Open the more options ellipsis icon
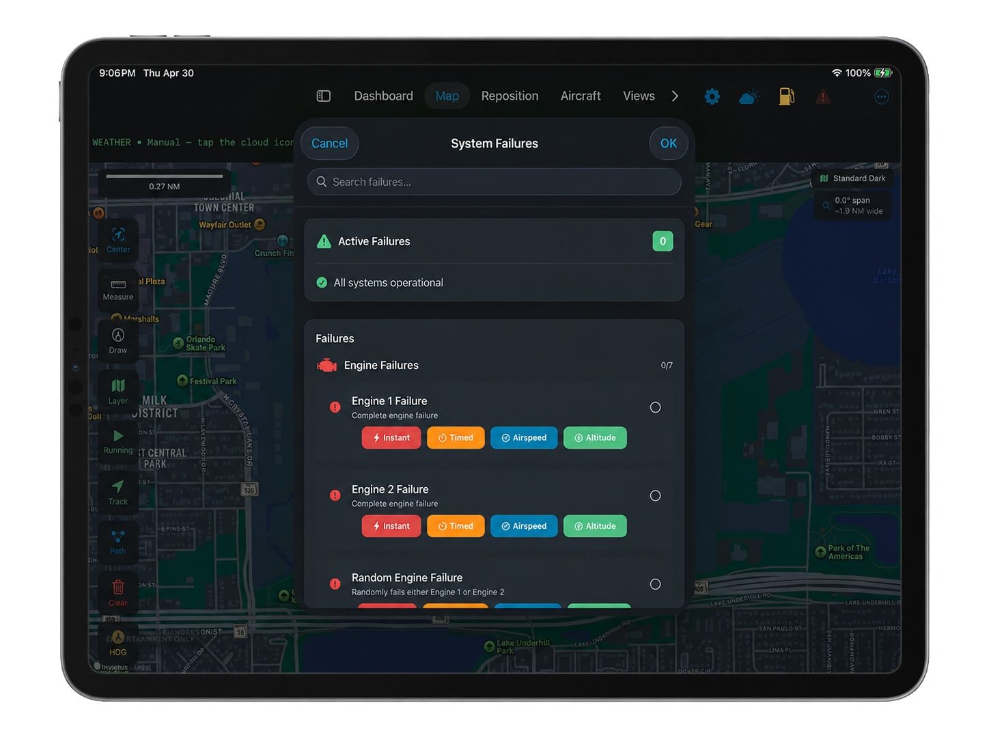Screen dimensions: 989x742 tap(882, 96)
